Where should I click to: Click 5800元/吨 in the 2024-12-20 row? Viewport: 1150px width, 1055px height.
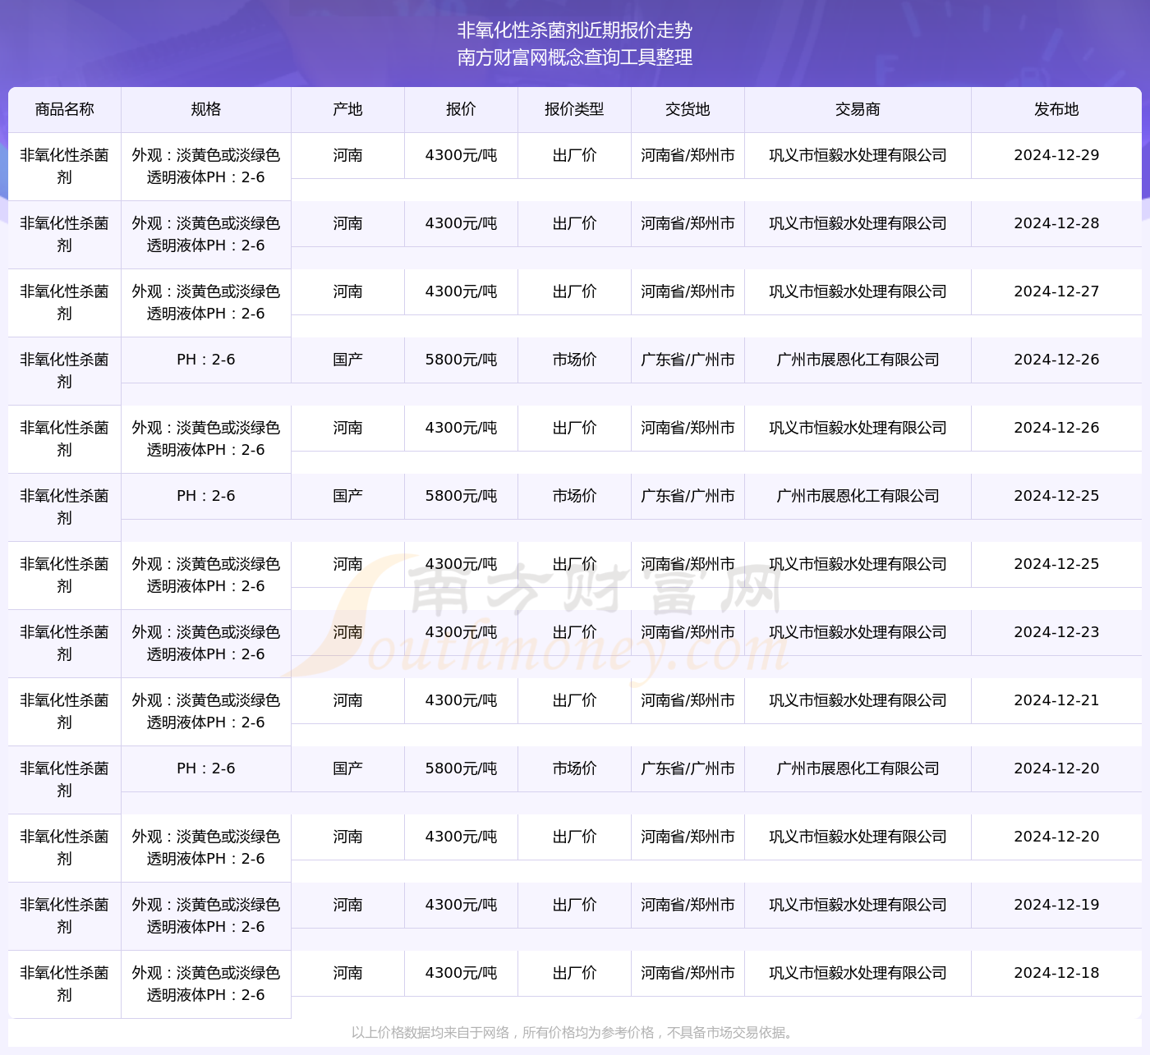(x=461, y=768)
